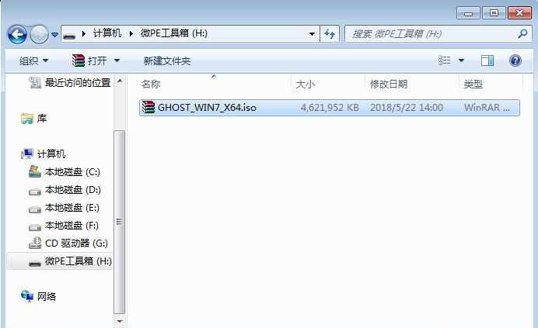Click the CD 驱动器 (G:) disc icon
This screenshot has height=328, width=538.
tap(35, 243)
